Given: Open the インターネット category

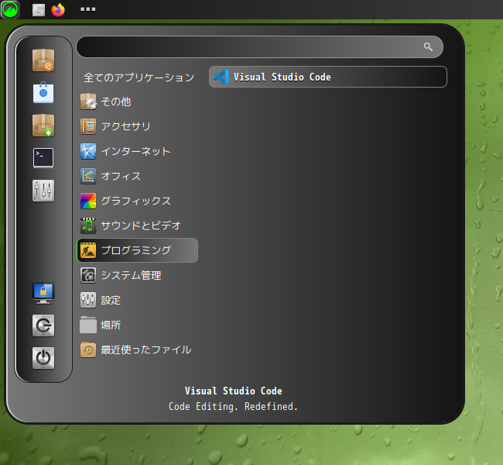Looking at the screenshot, I should (x=137, y=151).
